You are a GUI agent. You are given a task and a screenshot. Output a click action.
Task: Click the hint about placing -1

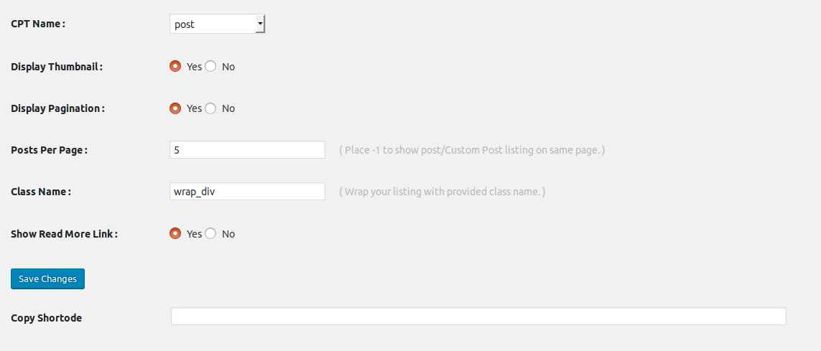click(x=472, y=150)
